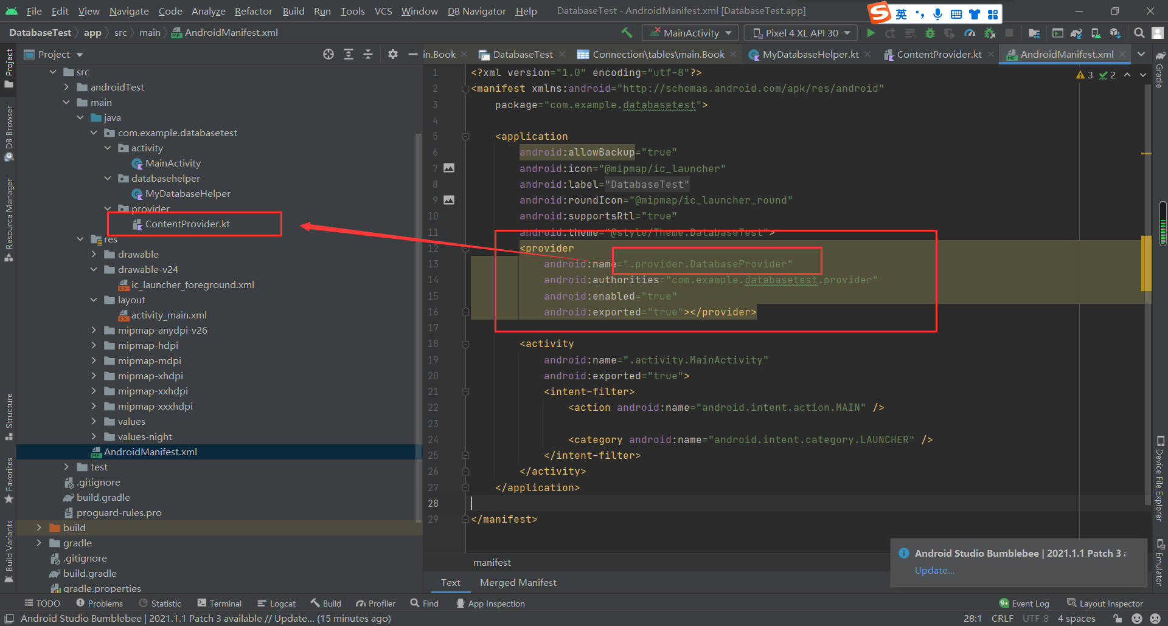The image size is (1168, 626).
Task: Click the green Run app button
Action: tap(871, 33)
